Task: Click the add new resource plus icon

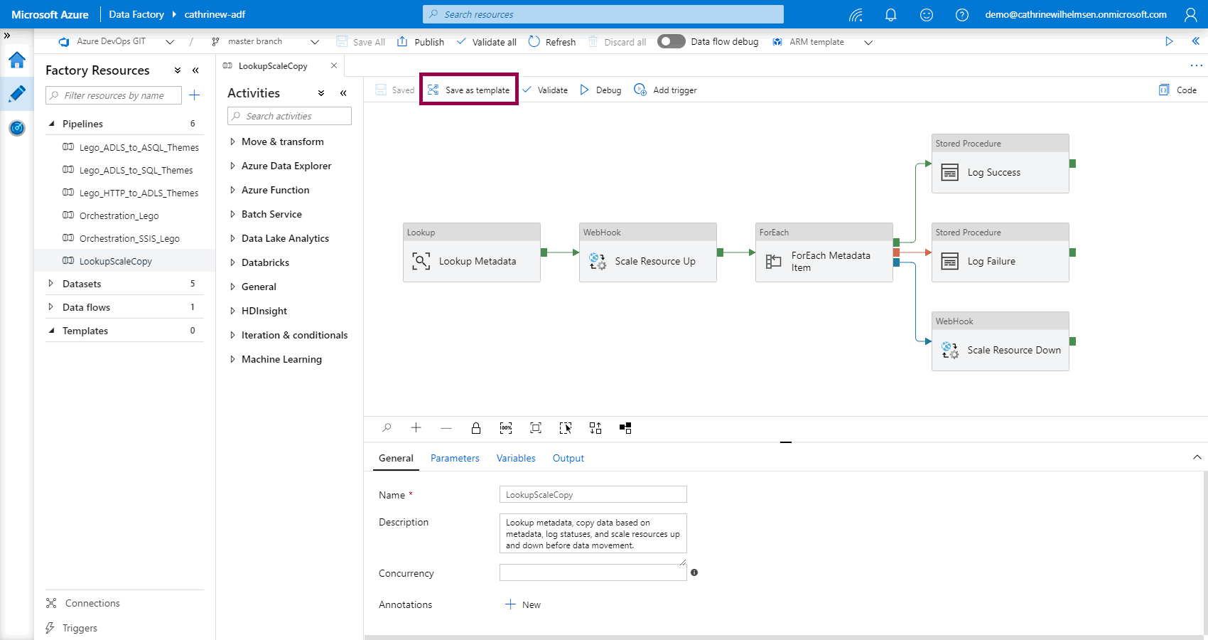Action: 195,95
